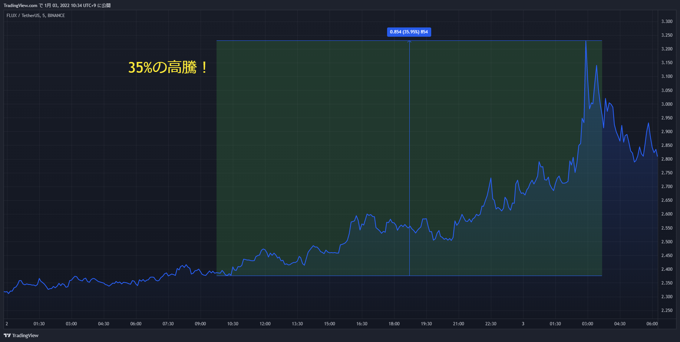
Task: Click the 3.000 price axis label
Action: click(667, 104)
